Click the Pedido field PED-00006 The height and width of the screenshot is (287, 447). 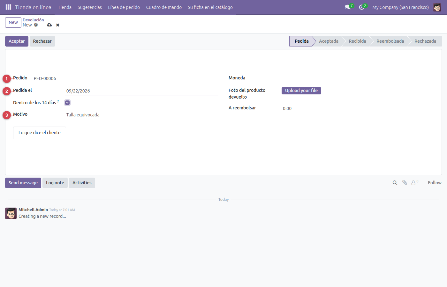pyautogui.click(x=45, y=78)
